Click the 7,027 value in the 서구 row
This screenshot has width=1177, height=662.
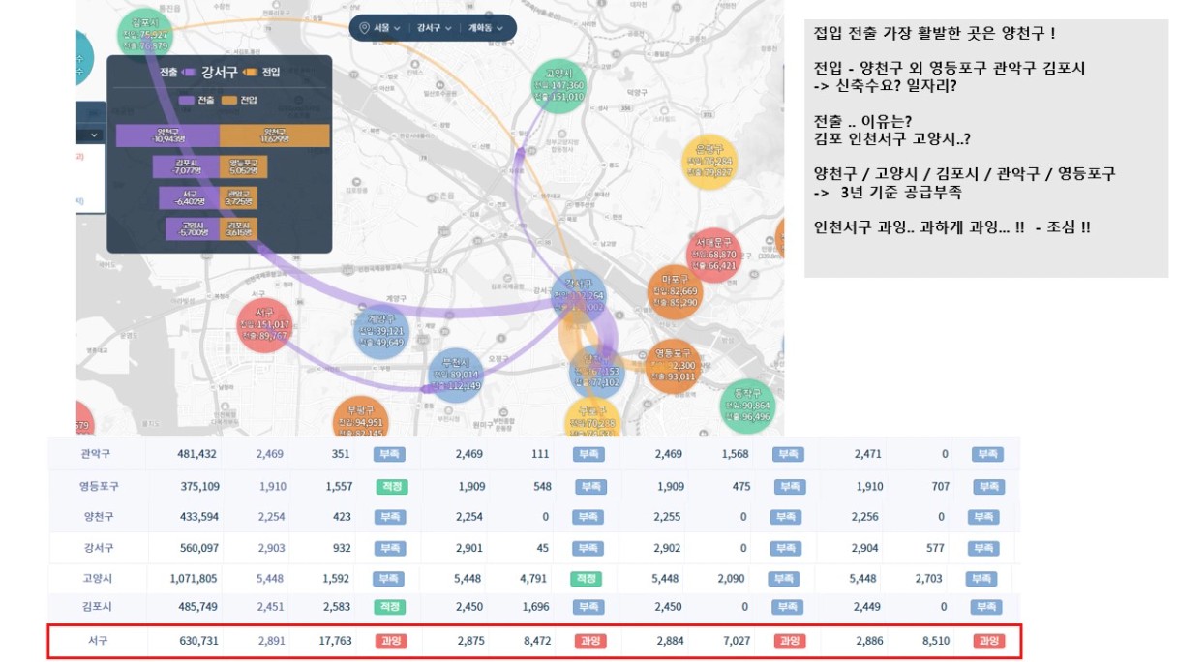click(x=737, y=641)
